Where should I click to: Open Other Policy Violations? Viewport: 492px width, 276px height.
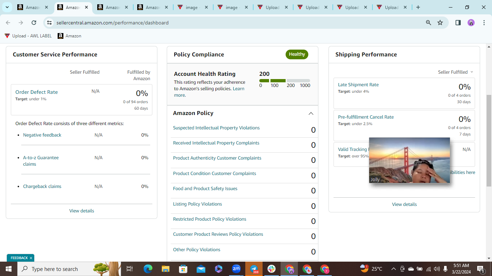pos(197,250)
